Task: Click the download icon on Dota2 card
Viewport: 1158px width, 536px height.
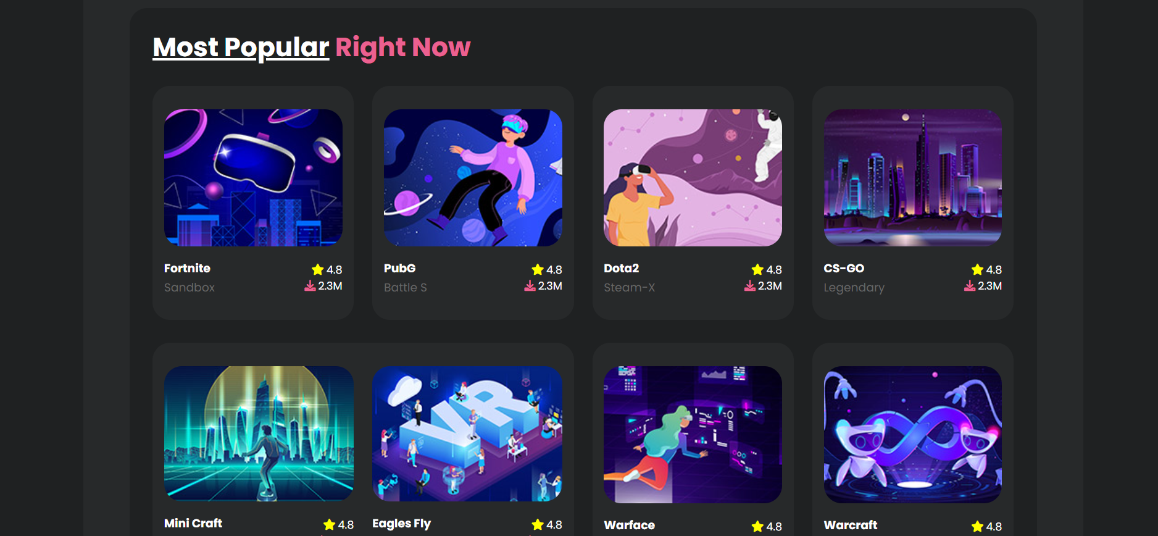Action: pos(749,285)
